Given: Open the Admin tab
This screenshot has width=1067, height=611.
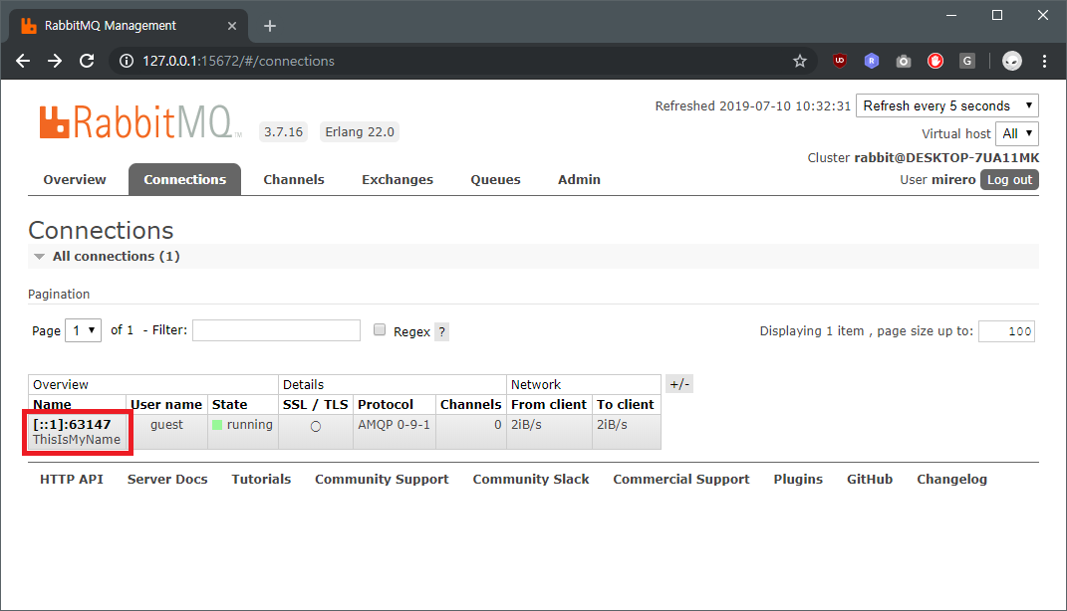Looking at the screenshot, I should [x=579, y=179].
